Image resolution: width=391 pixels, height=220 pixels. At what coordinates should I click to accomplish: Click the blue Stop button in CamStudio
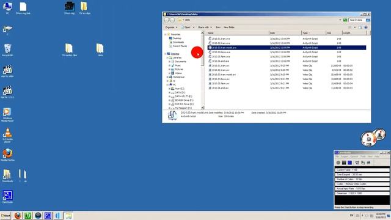pyautogui.click(x=350, y=163)
